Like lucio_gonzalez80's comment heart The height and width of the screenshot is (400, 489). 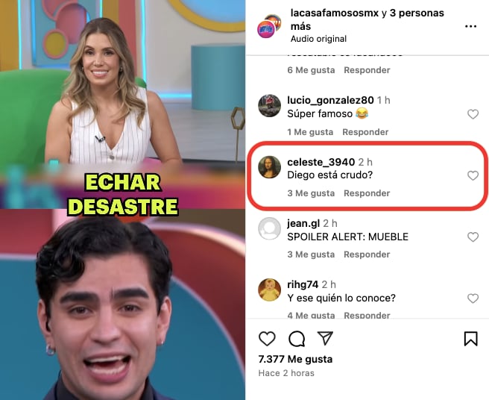pos(473,114)
